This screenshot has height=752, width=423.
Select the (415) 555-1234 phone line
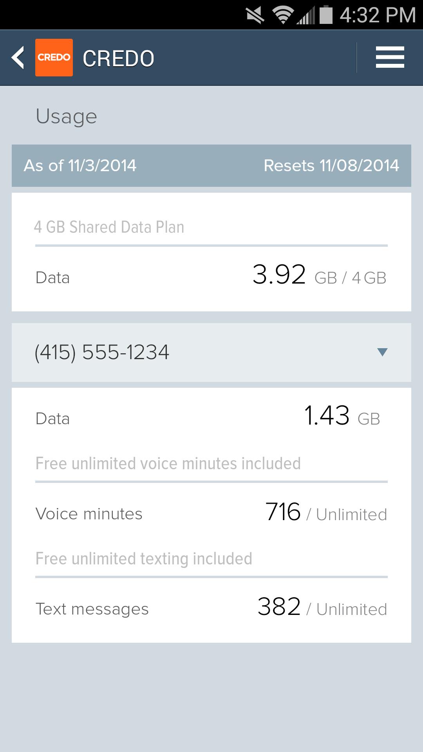pyautogui.click(x=102, y=352)
